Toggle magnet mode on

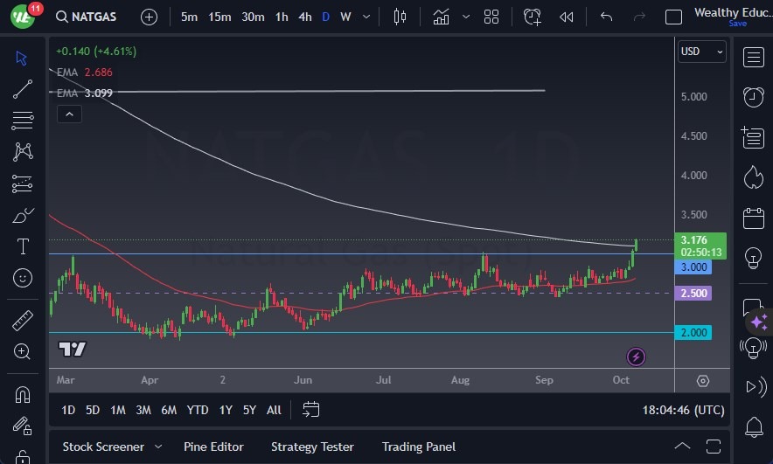click(23, 394)
